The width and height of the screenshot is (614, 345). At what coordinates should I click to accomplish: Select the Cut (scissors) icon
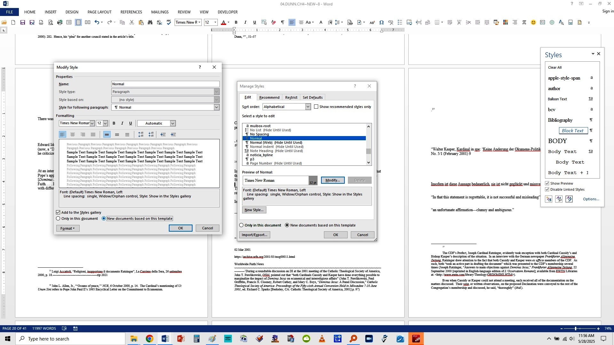[131, 22]
